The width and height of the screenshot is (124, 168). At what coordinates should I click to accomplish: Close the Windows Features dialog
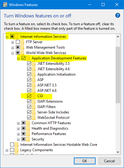click(x=117, y=4)
